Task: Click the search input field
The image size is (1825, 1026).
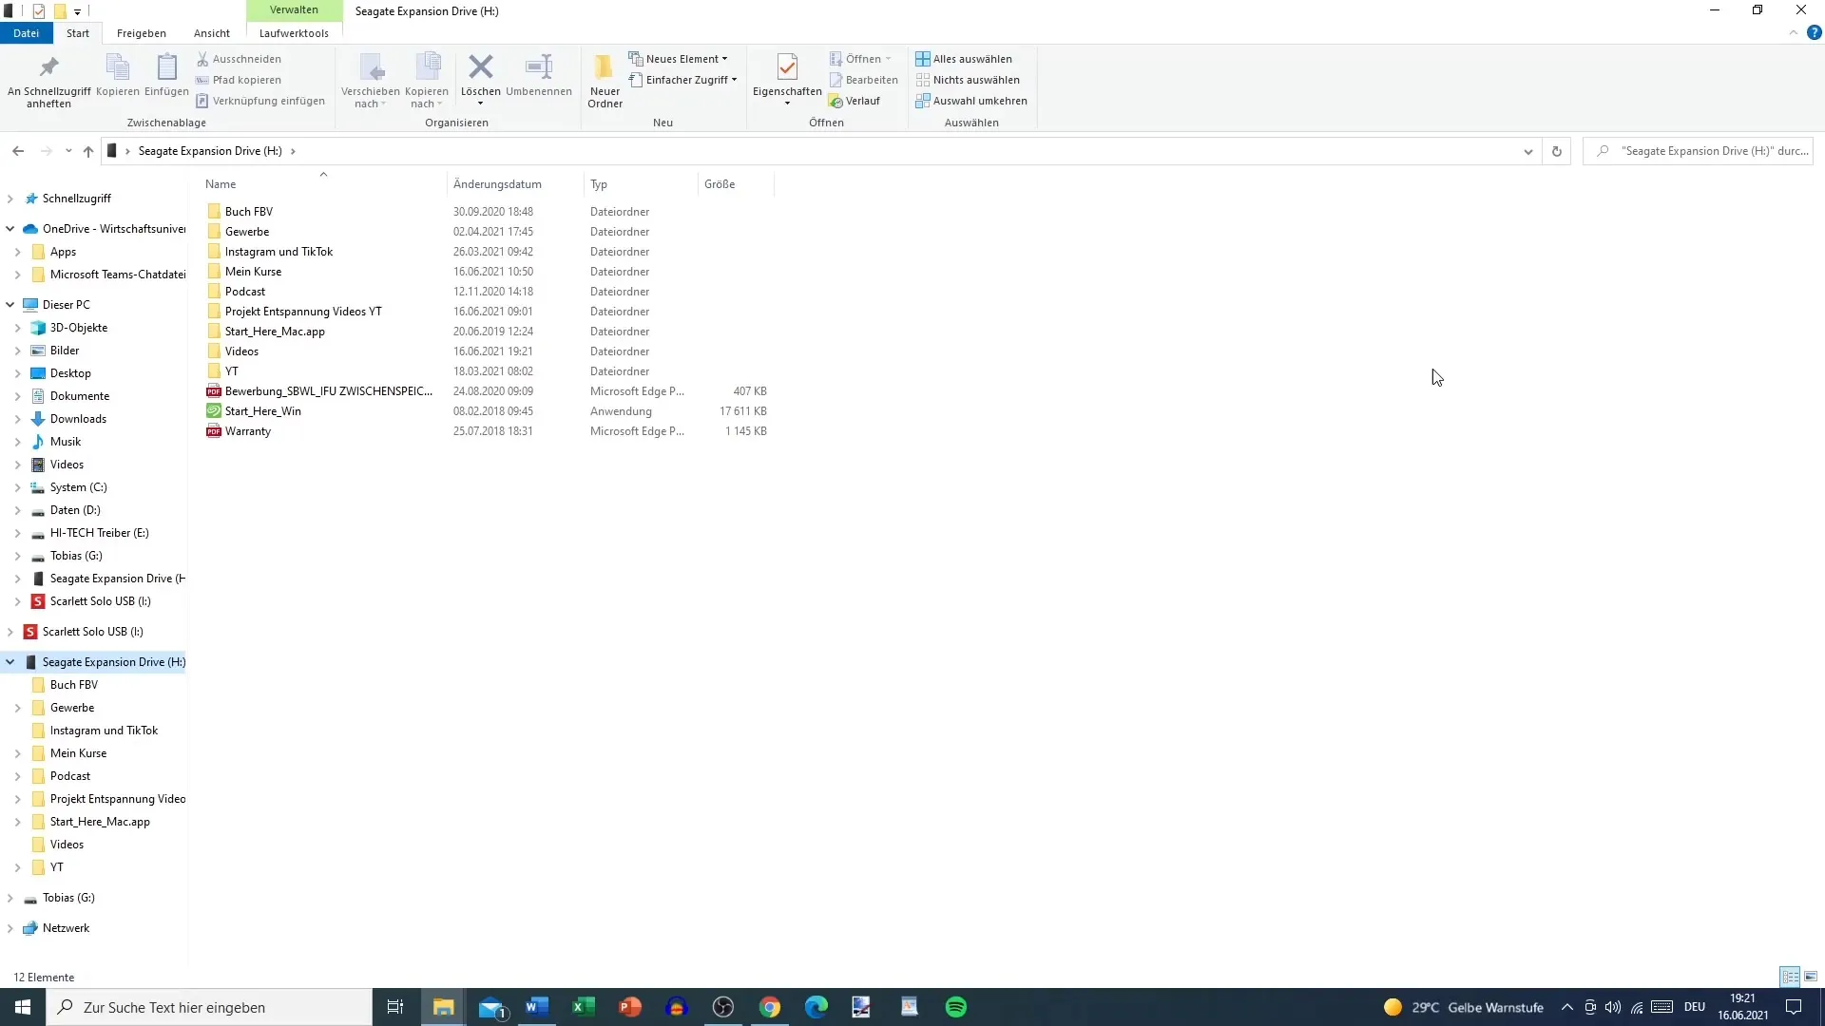Action: point(1704,150)
